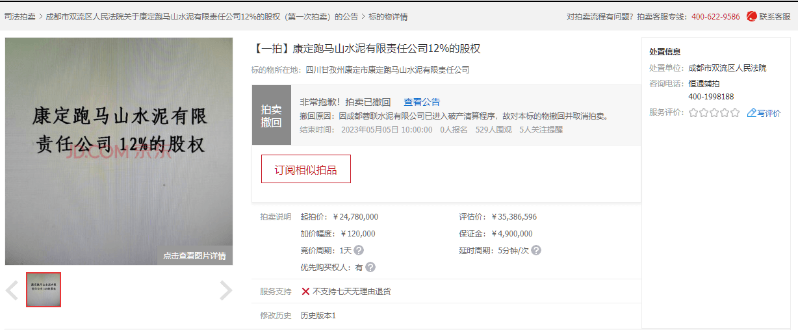Click the 联系客服 text link

coord(775,17)
